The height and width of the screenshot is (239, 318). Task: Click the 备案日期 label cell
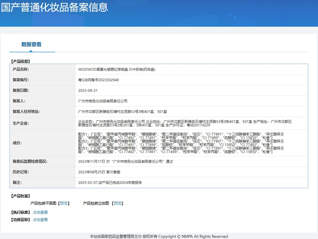click(43, 90)
